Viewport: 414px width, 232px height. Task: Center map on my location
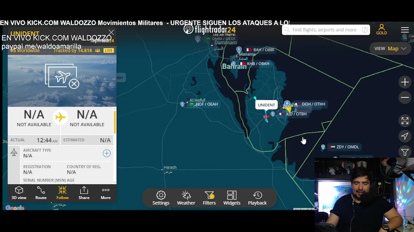click(x=405, y=136)
